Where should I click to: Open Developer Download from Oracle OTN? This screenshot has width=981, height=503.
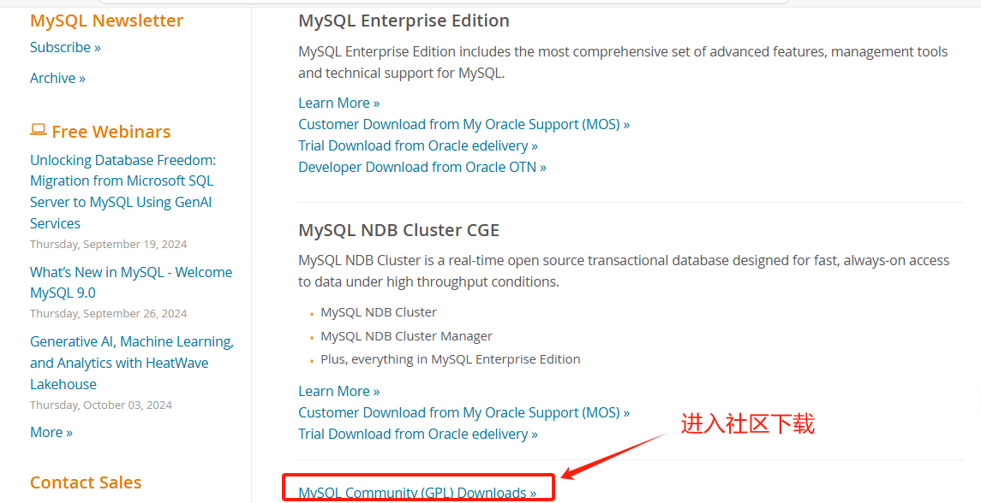[x=422, y=167]
